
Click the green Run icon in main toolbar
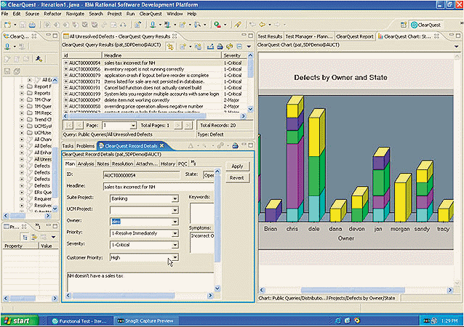(x=217, y=25)
